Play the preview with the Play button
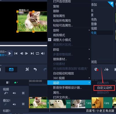This screenshot has width=116, height=114. (10, 53)
